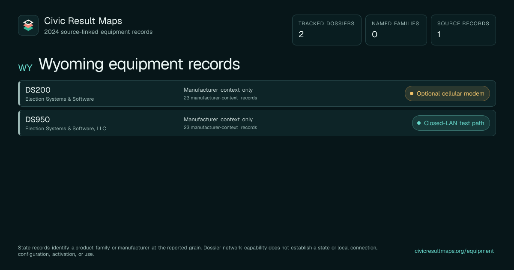Click the Civic Result Maps logo icon

[28, 25]
